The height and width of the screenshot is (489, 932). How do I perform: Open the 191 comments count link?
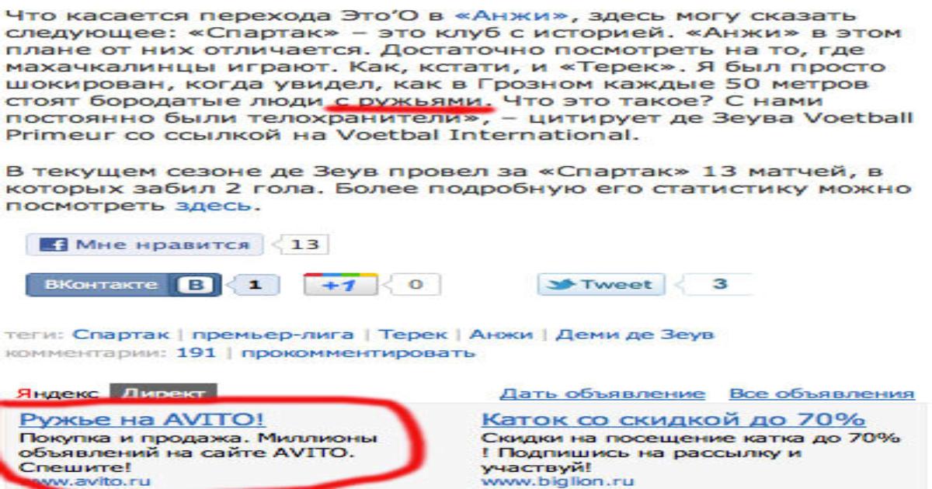point(196,353)
